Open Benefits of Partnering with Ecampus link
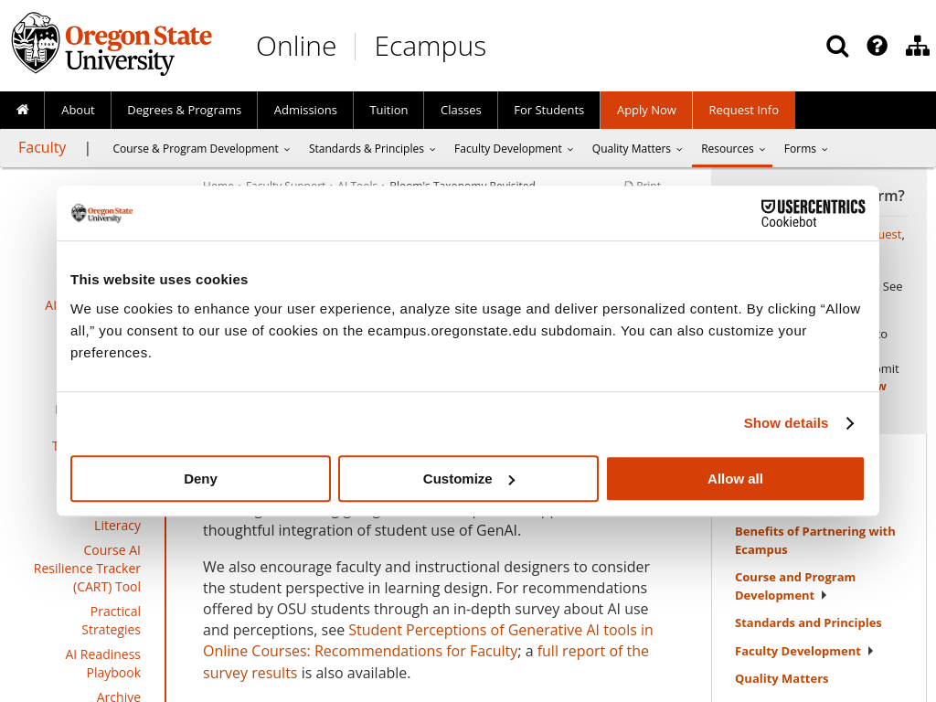The height and width of the screenshot is (702, 936). [x=814, y=540]
